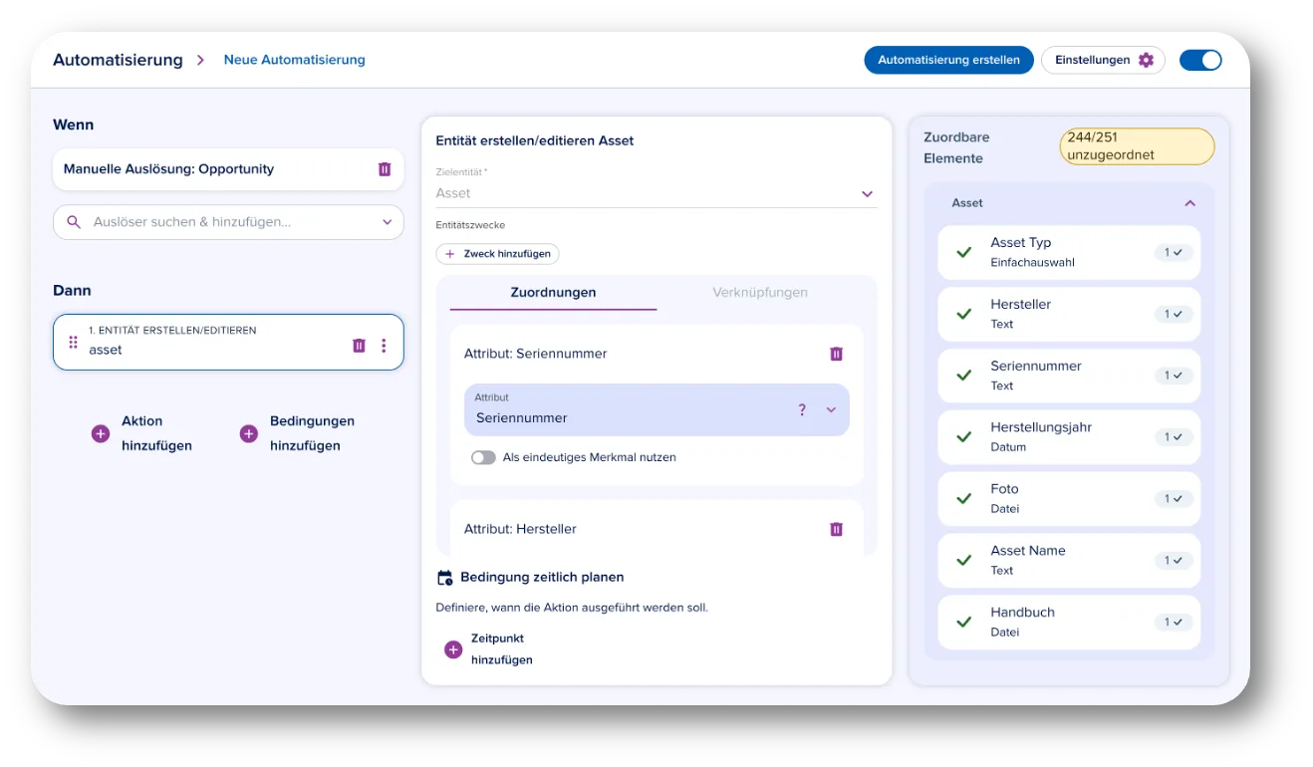Click green checkmark of Herstellungsjahr
1313x767 pixels.
(963, 436)
